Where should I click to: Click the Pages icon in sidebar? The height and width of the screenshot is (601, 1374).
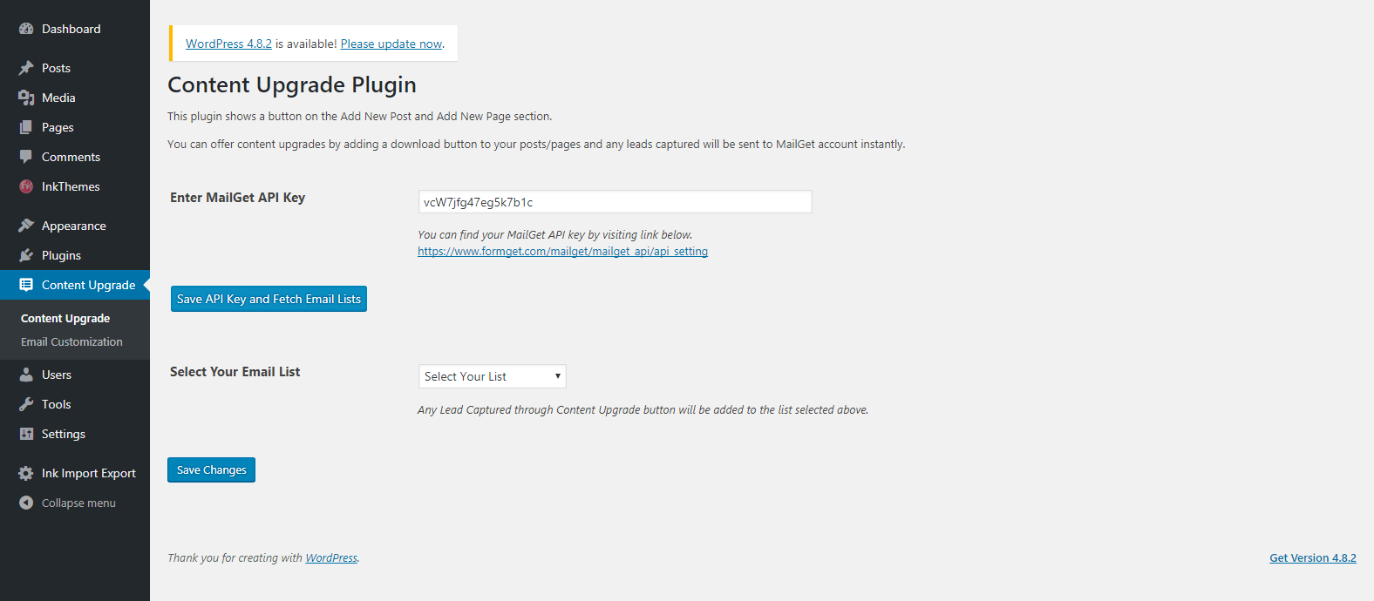click(26, 127)
